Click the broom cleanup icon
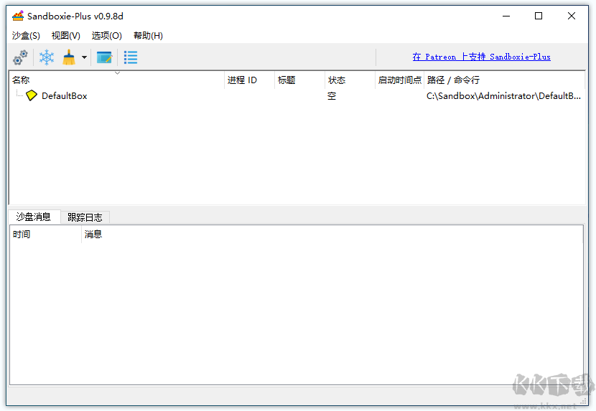This screenshot has width=596, height=411. tap(69, 57)
